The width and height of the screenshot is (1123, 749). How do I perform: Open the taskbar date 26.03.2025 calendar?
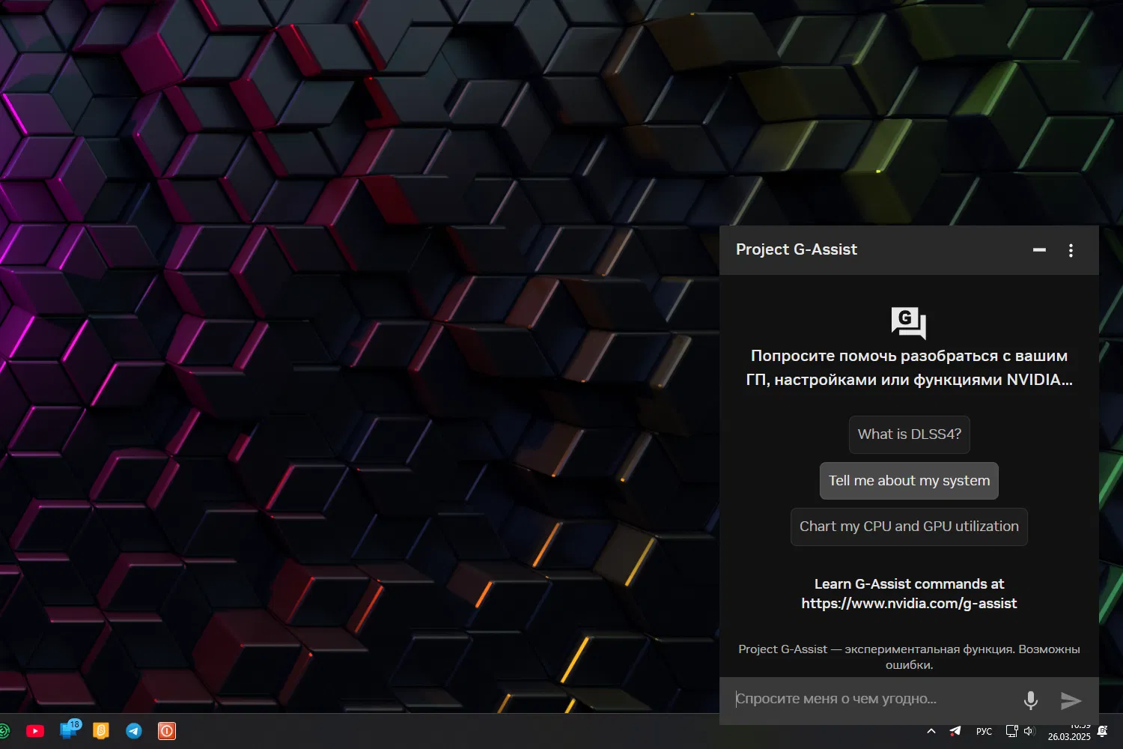coord(1069,737)
